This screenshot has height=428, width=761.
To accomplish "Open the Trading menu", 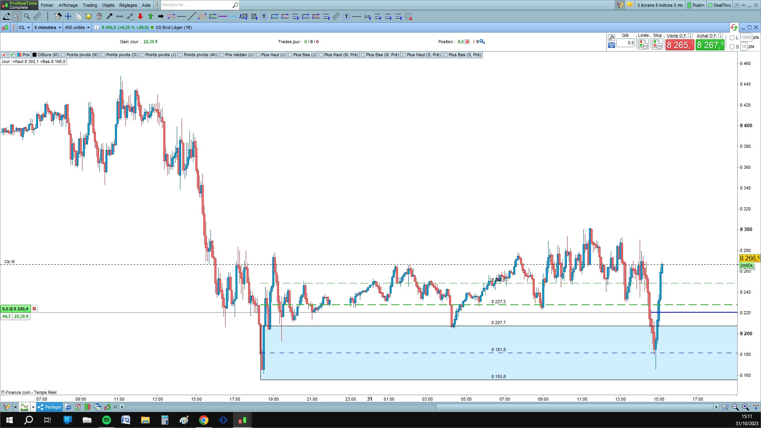I will tap(90, 5).
